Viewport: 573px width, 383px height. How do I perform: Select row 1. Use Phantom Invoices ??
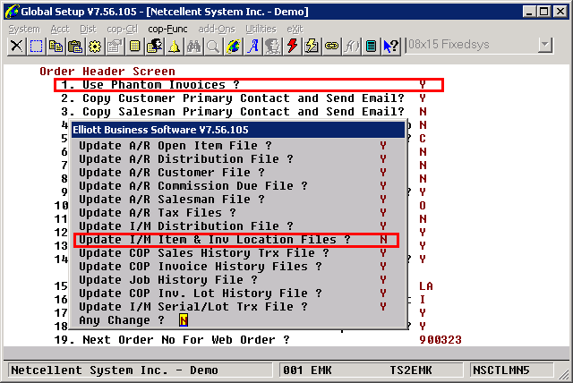click(x=249, y=85)
